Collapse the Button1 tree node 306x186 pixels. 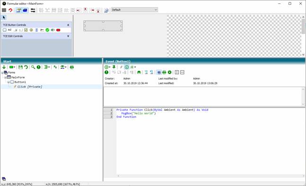[9, 82]
